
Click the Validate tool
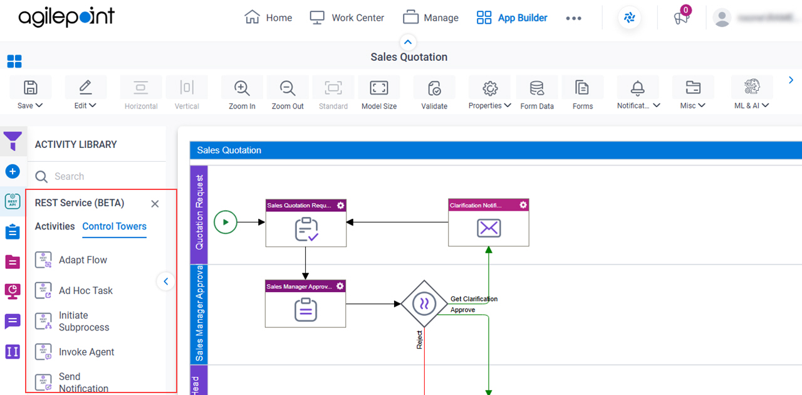[434, 93]
